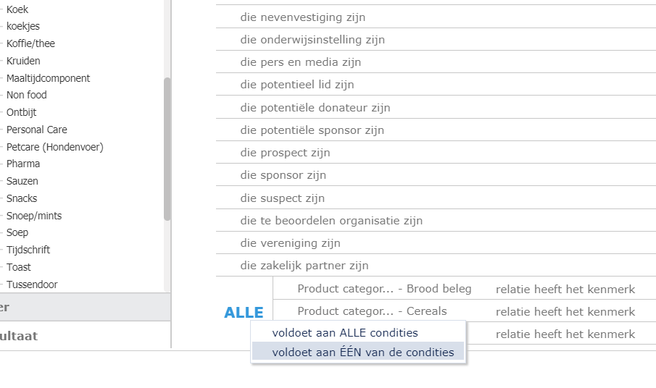This screenshot has height=388, width=656.
Task: Select 'die sponsor zijn' condition
Action: pyautogui.click(x=283, y=175)
